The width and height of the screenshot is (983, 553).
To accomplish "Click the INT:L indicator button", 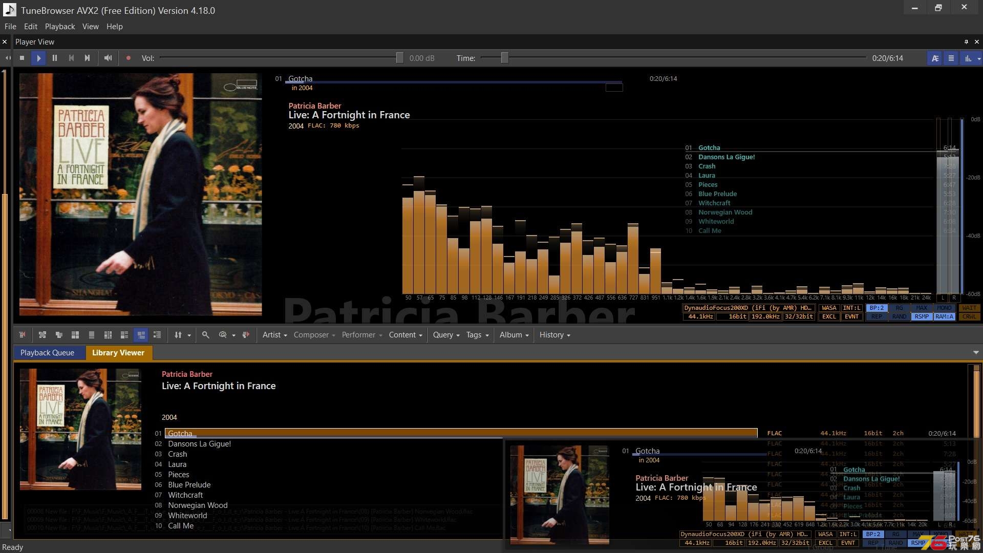I will 851,308.
